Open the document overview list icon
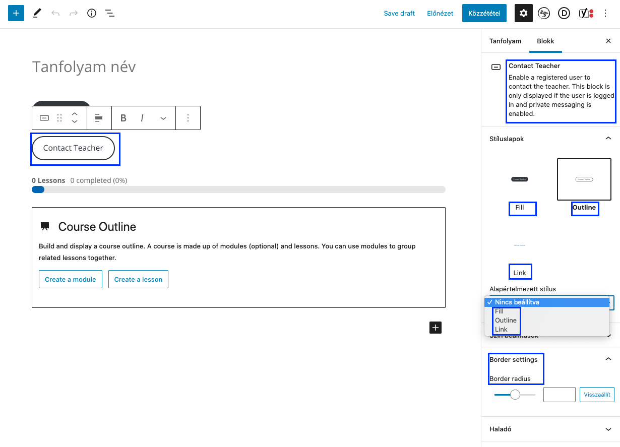620x447 pixels. (110, 13)
